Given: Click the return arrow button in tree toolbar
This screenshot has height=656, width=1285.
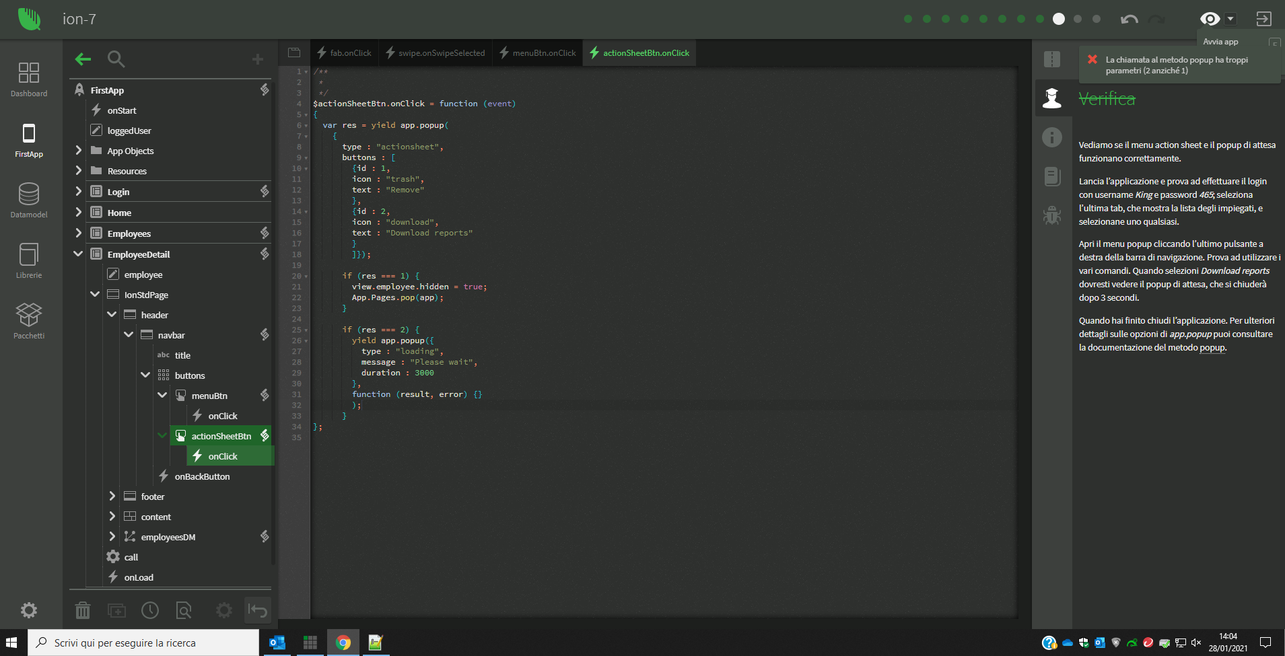Looking at the screenshot, I should click(x=258, y=610).
